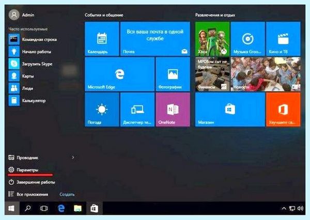The image size is (310, 220).
Task: Show All apps (Все приложения)
Action: [28, 194]
